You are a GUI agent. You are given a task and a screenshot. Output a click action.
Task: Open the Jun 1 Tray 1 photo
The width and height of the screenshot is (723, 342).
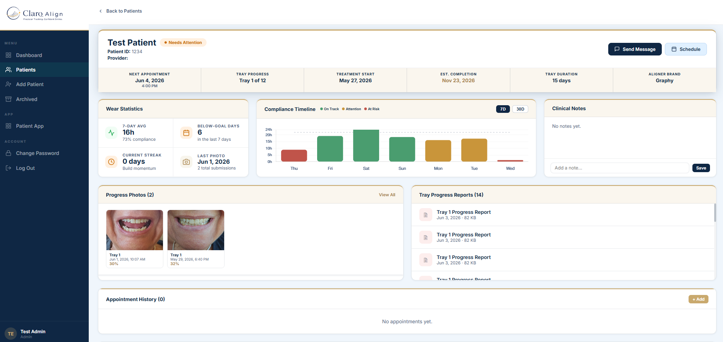point(135,230)
